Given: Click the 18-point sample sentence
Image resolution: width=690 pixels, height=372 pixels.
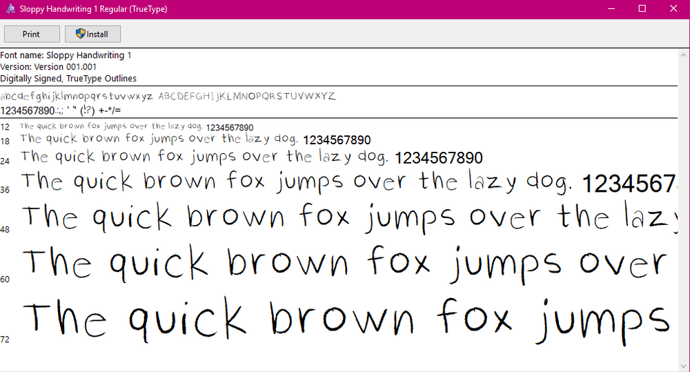Looking at the screenshot, I should [196, 139].
